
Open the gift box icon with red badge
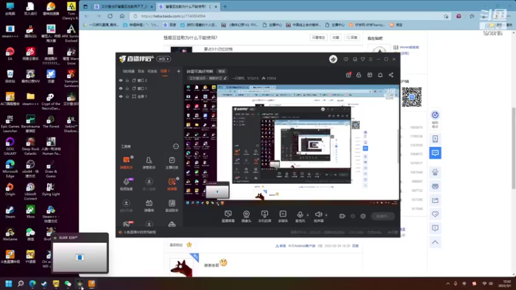click(348, 75)
